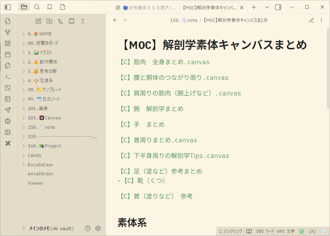This screenshot has height=236, width=330.
Task: Open the canvas icon in the ribbon
Action: [8, 43]
